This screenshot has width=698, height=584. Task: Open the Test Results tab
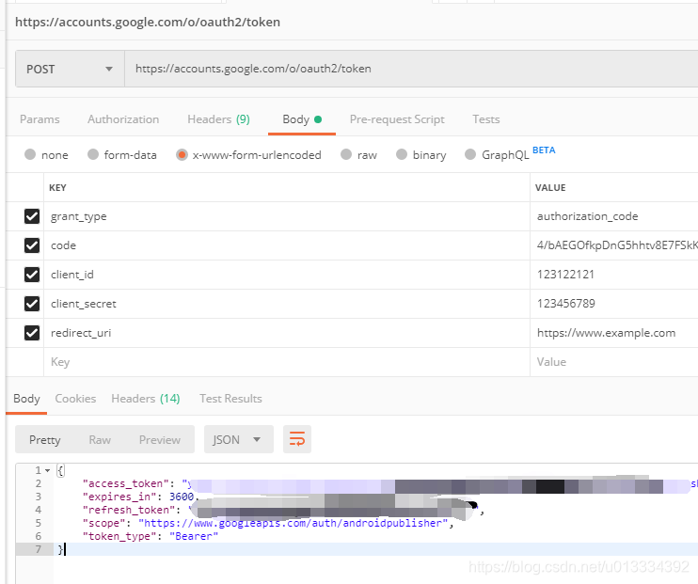coord(230,399)
